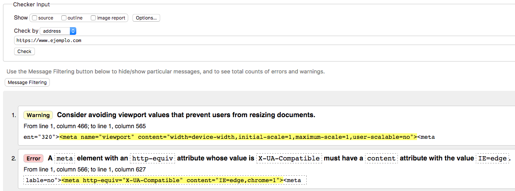Click the viewport warning heading text
The width and height of the screenshot is (515, 191).
click(x=186, y=115)
